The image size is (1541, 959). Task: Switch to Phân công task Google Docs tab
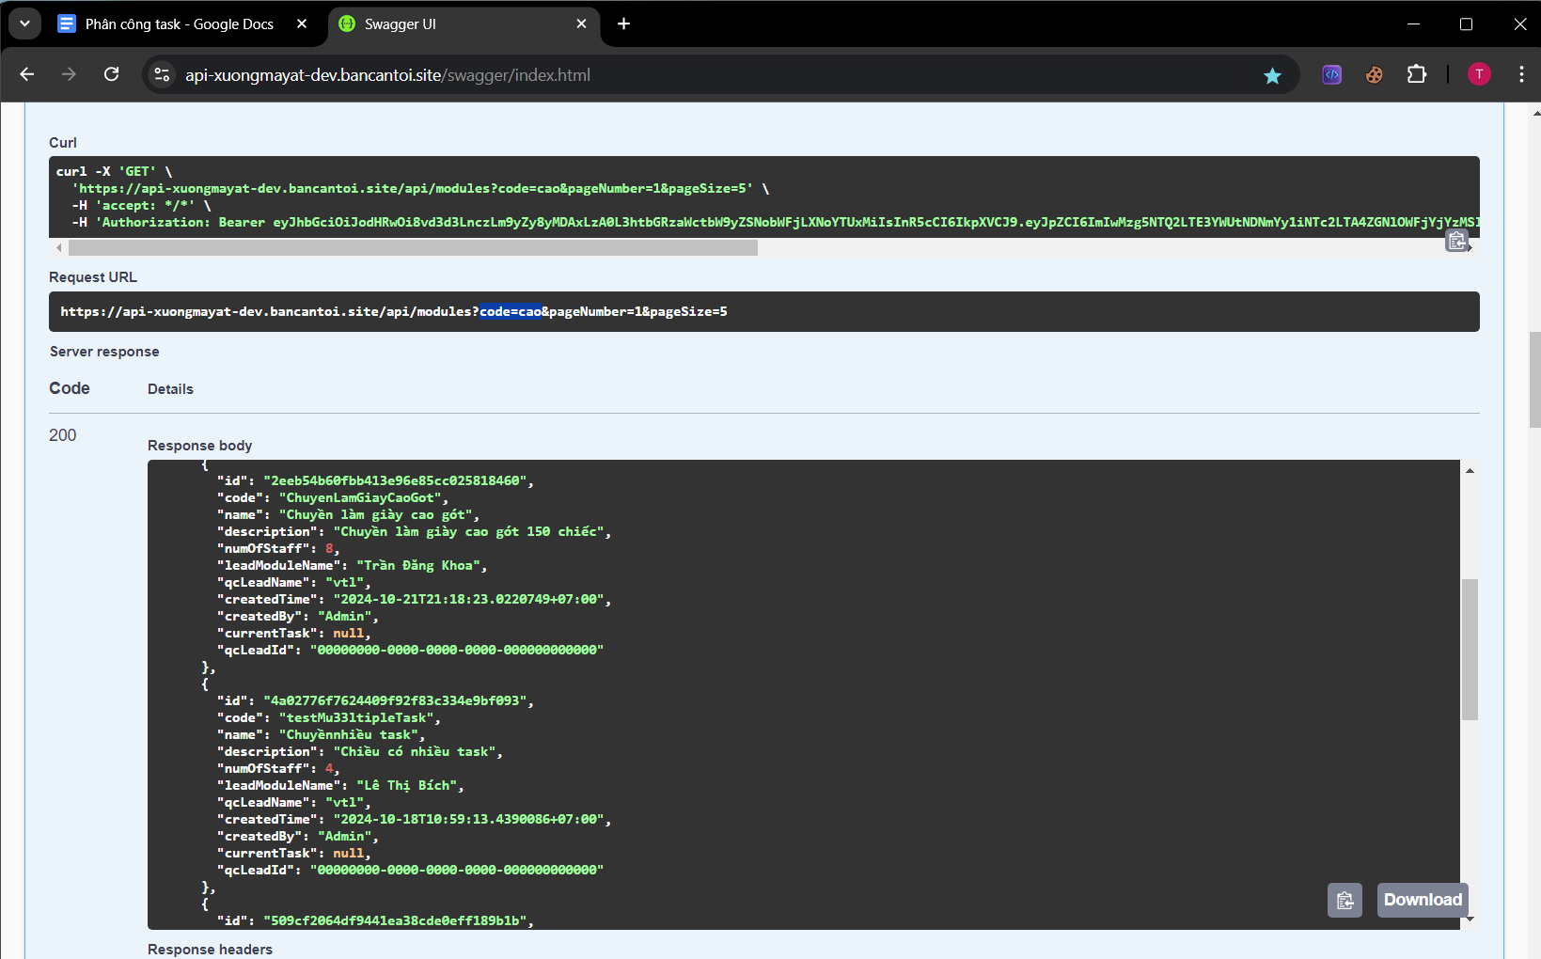[179, 24]
